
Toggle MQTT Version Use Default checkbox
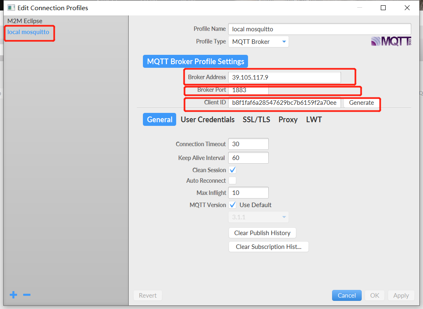(x=233, y=205)
